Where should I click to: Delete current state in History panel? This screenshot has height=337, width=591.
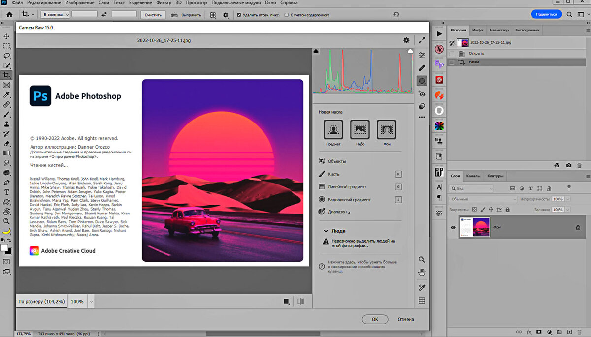tap(579, 165)
